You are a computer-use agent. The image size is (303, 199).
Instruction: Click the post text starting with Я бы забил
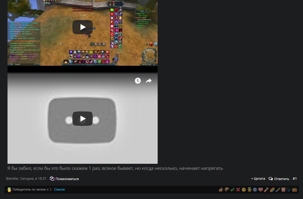click(x=115, y=168)
